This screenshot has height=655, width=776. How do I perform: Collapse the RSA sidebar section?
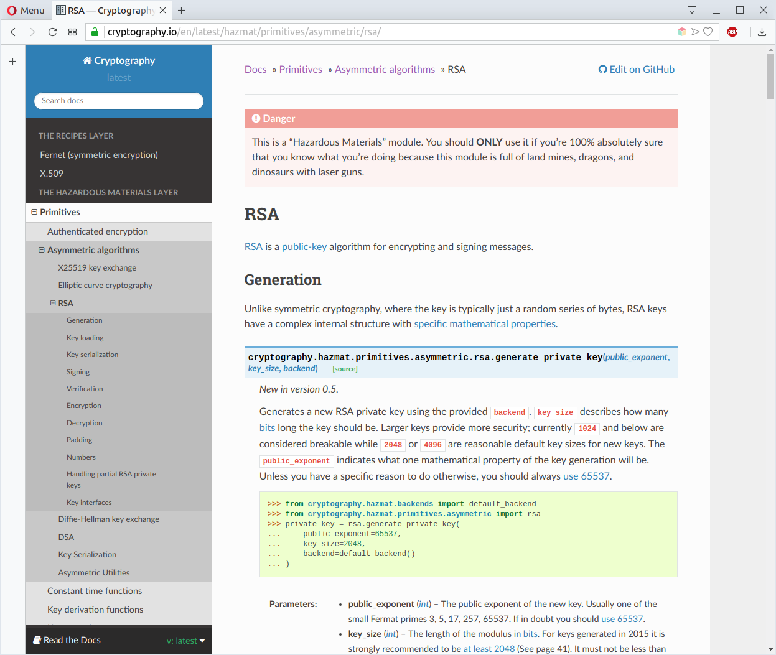coord(53,303)
